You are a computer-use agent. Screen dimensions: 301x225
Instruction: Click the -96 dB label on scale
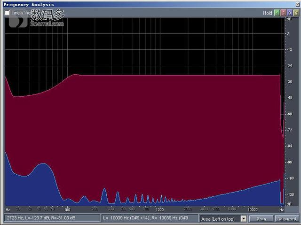click(x=288, y=162)
